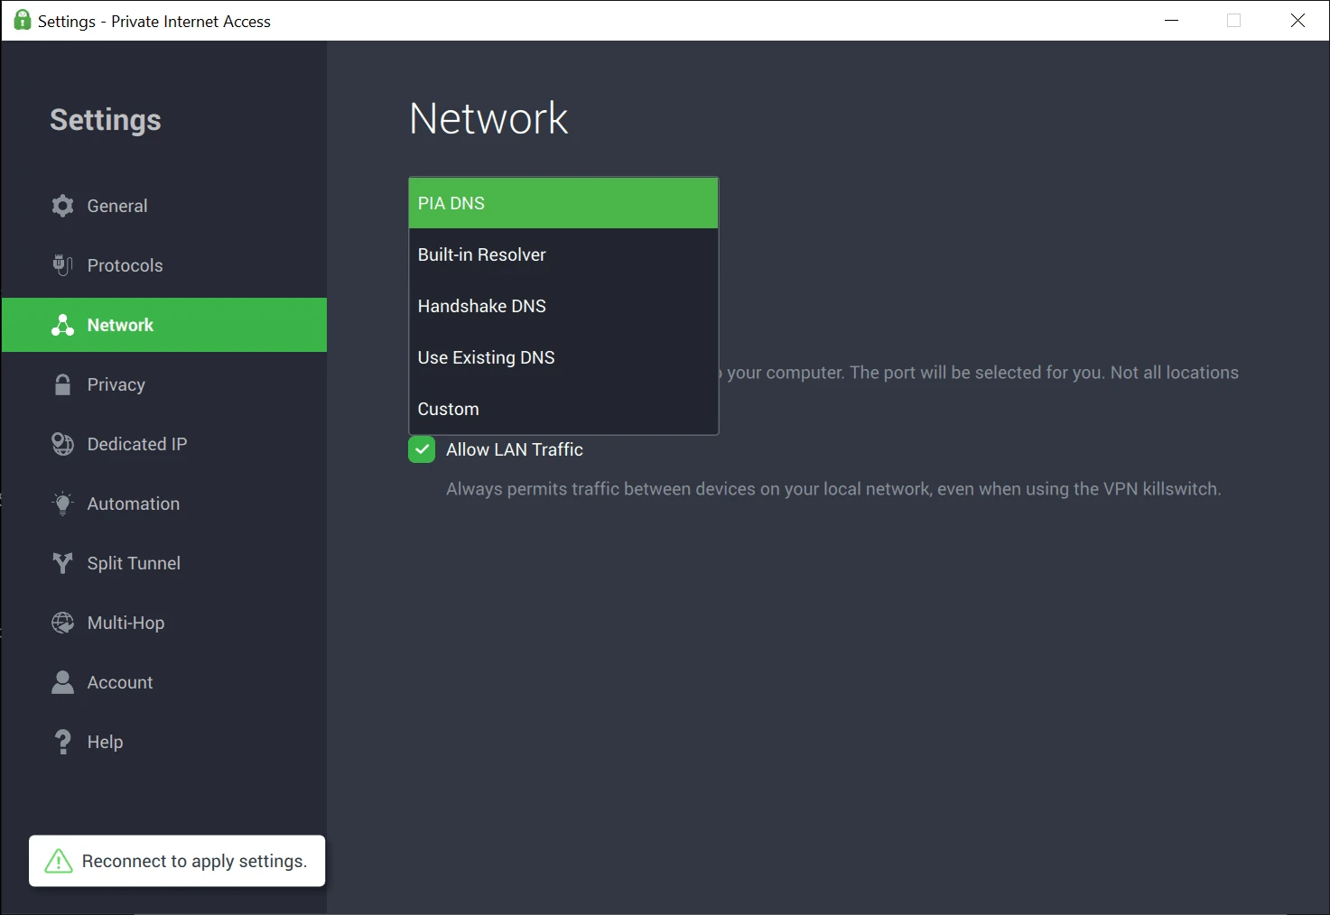
Task: Click the warning triangle icon in reconnect notice
Action: (x=59, y=861)
